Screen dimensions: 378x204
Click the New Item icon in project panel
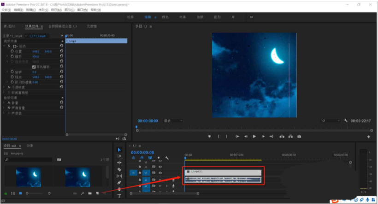[x=97, y=193]
